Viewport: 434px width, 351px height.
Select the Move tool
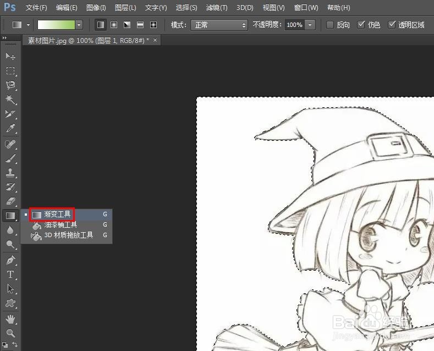(10, 56)
